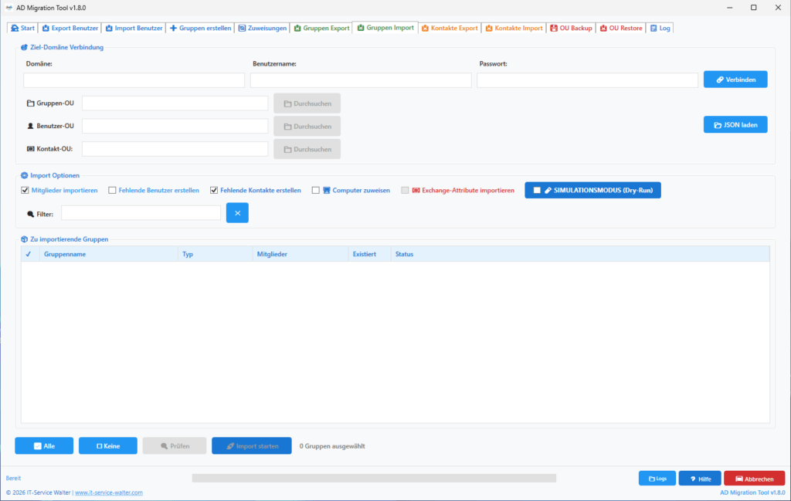This screenshot has height=501, width=791.
Task: Open the Gruppen erstellen tab
Action: [x=200, y=29]
